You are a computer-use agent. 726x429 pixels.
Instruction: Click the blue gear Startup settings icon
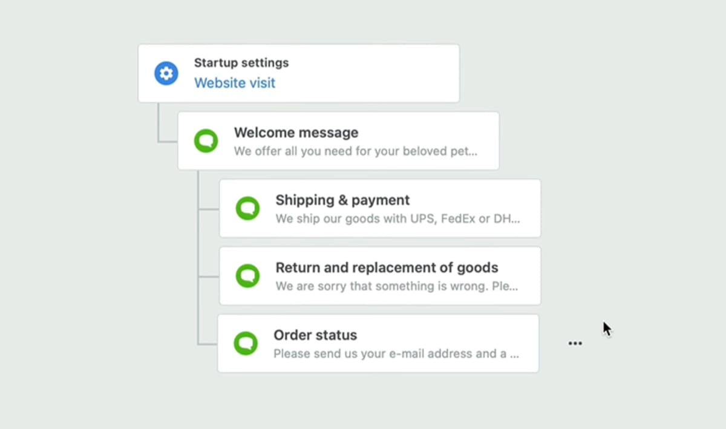[x=166, y=73]
